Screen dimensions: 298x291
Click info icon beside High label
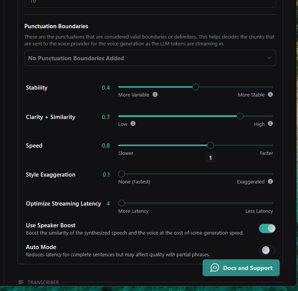pyautogui.click(x=270, y=124)
